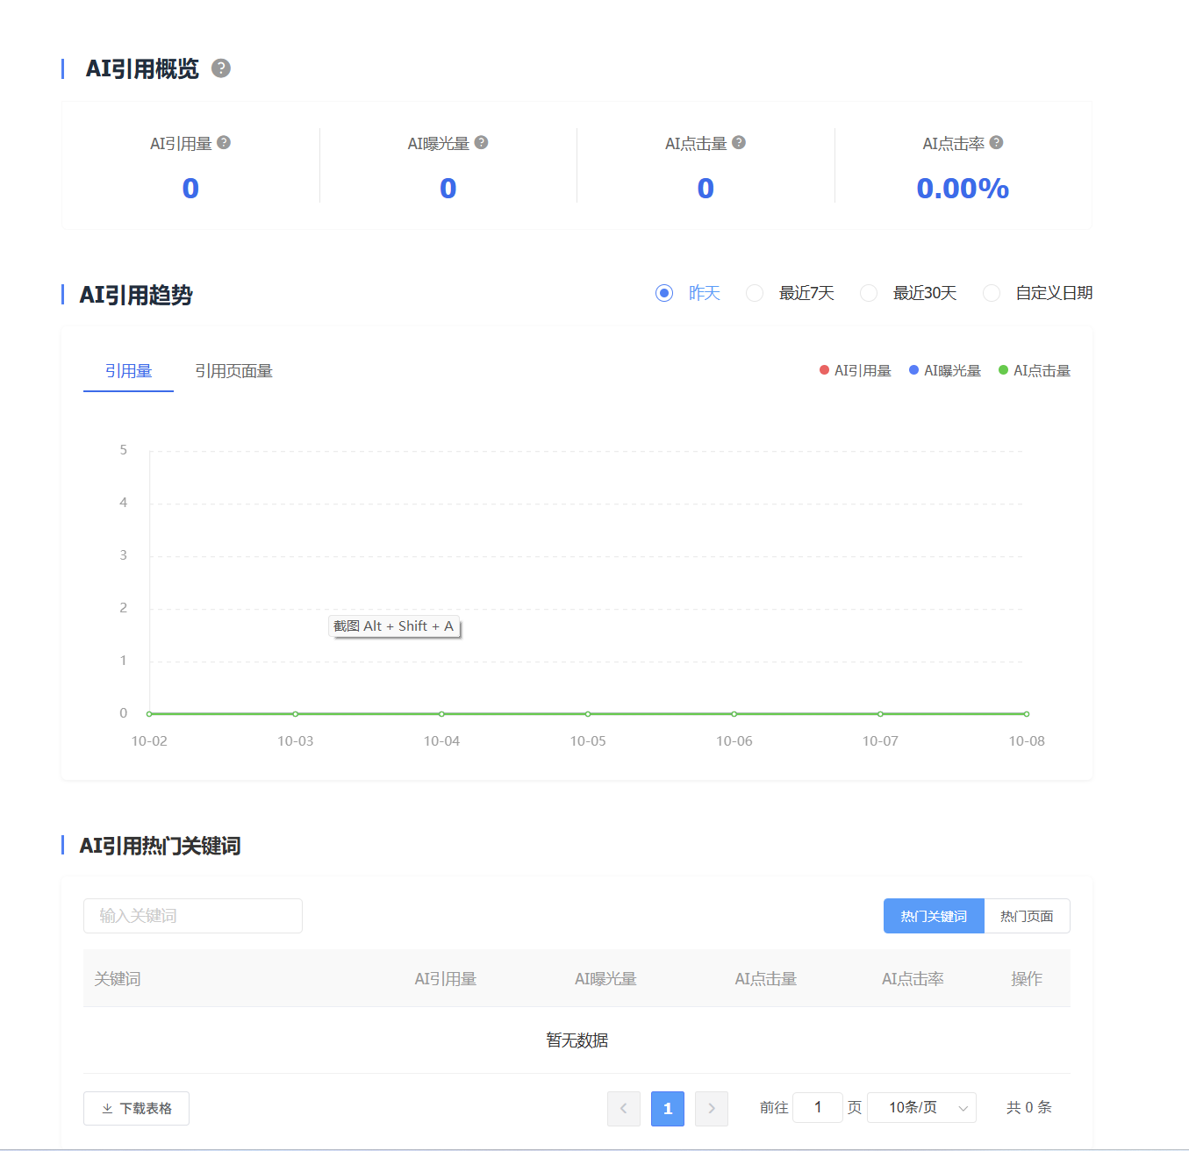
Task: Click the 0.00% click rate value
Action: point(963,189)
